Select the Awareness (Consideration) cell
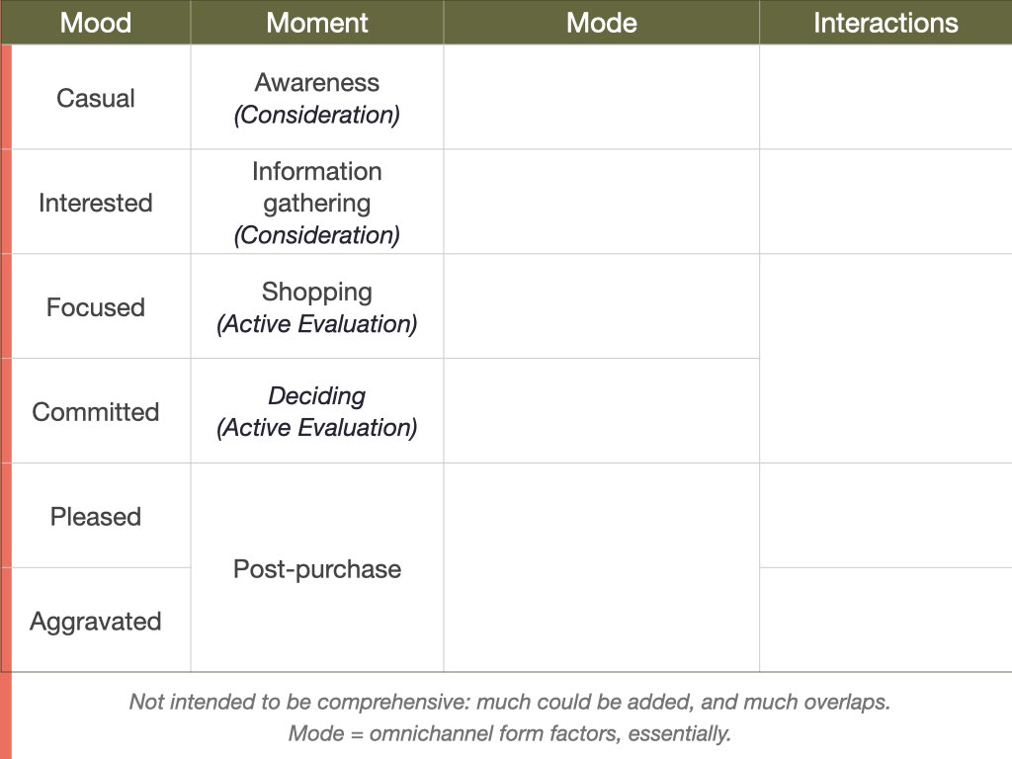The height and width of the screenshot is (759, 1012). [x=317, y=98]
